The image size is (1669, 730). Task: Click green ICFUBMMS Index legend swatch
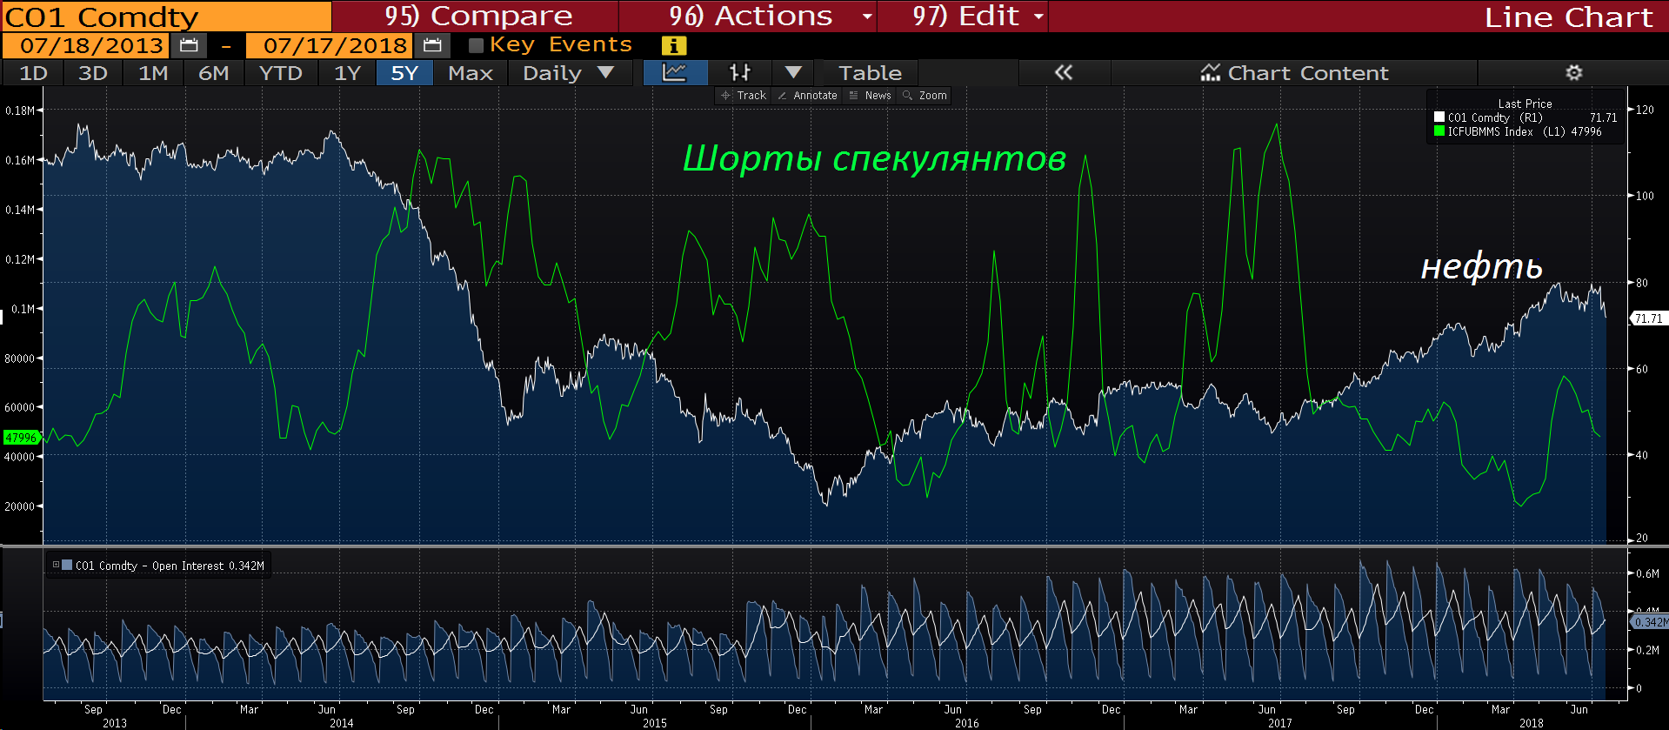[1439, 131]
